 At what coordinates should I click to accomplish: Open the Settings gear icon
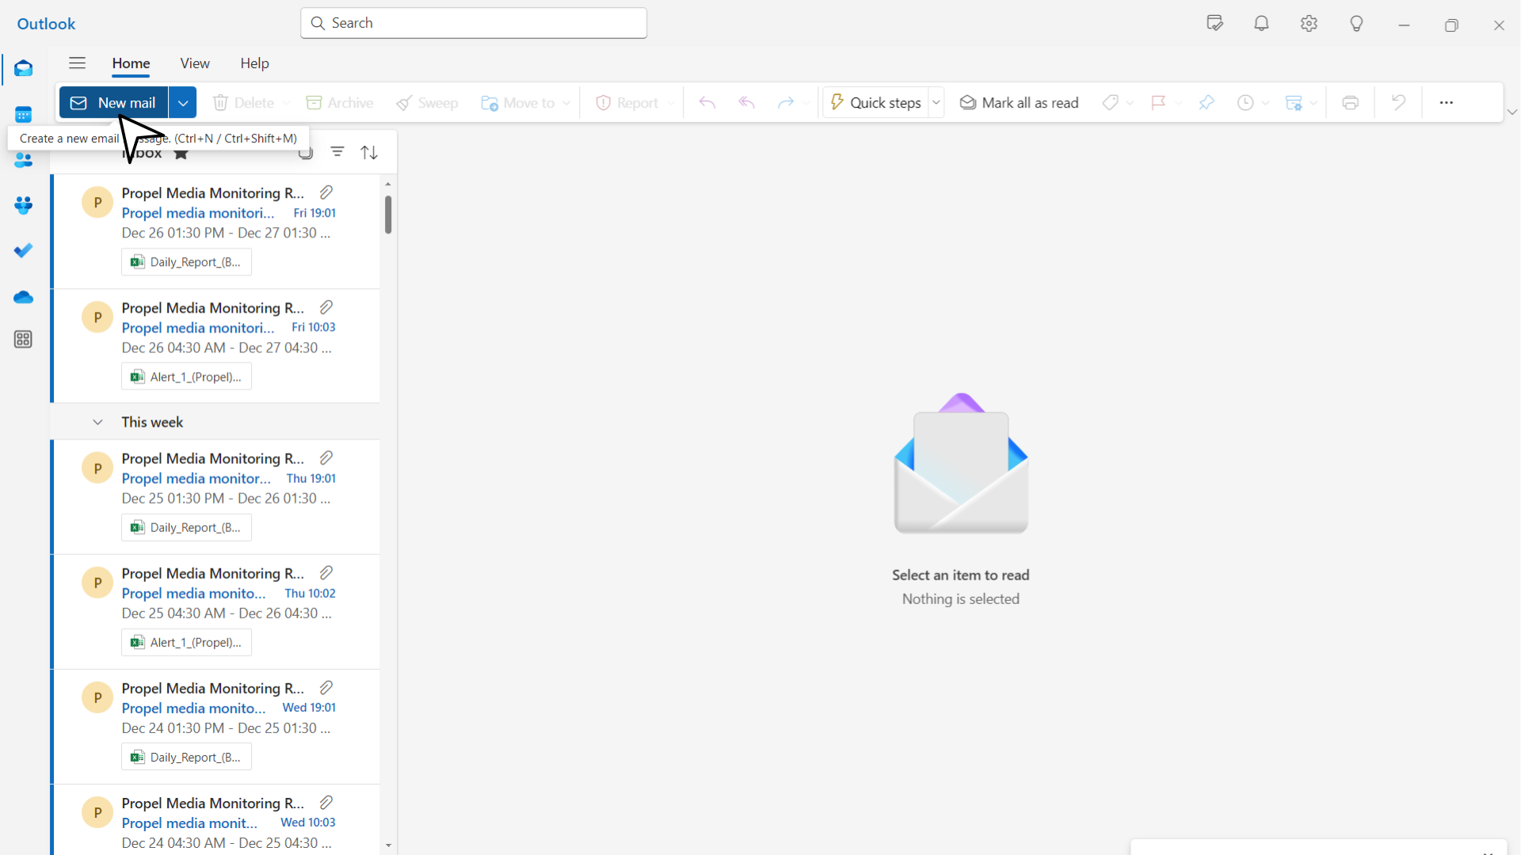point(1309,23)
